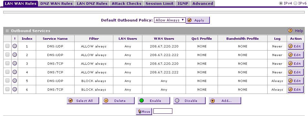Click the Service Name column header
Screen dimensions: 308x116
tap(55, 38)
